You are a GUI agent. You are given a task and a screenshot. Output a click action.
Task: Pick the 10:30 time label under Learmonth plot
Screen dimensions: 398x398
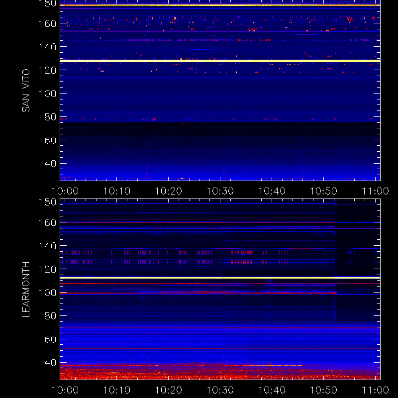[220, 390]
